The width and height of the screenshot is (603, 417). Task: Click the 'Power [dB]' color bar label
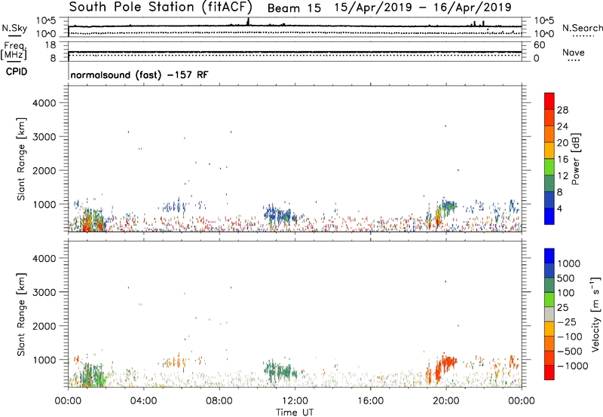[575, 159]
